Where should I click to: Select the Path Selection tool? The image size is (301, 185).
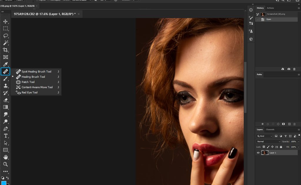point(5,143)
